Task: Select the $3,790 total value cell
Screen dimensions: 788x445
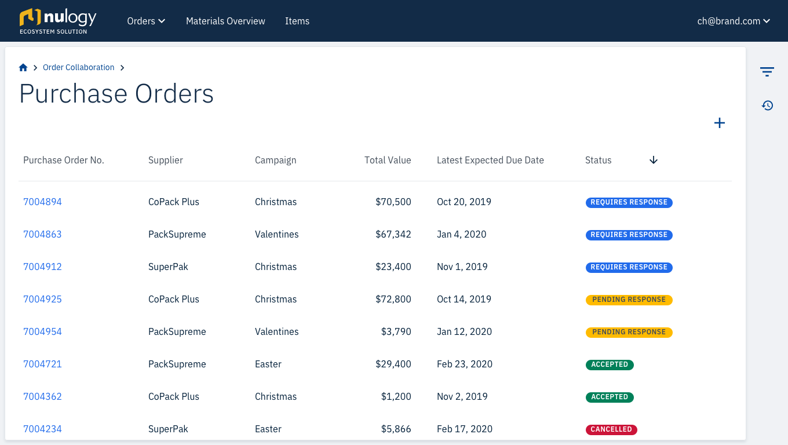Action: [396, 331]
